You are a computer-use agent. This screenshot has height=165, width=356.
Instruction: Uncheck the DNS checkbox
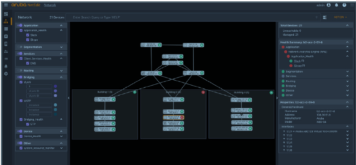[28, 63]
